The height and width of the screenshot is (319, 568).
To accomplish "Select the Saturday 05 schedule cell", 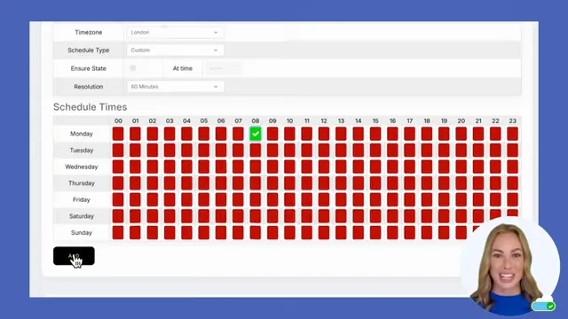I will [204, 216].
